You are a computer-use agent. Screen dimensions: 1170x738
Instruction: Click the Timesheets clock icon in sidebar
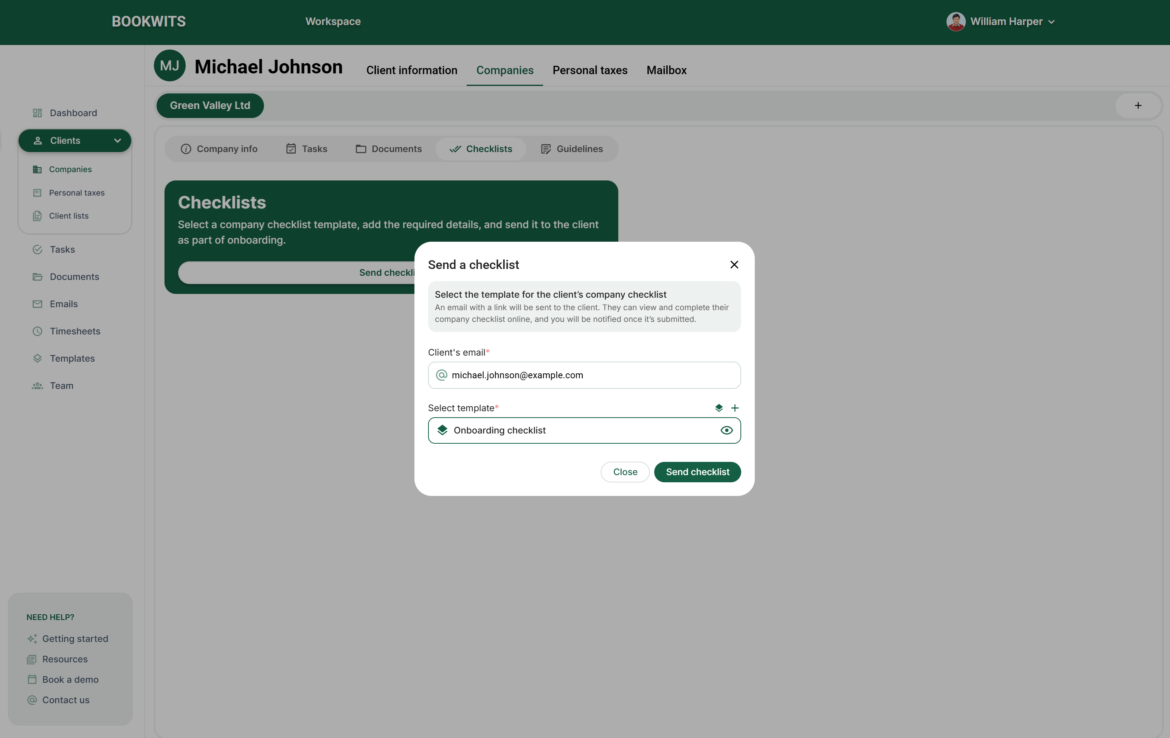coord(37,331)
